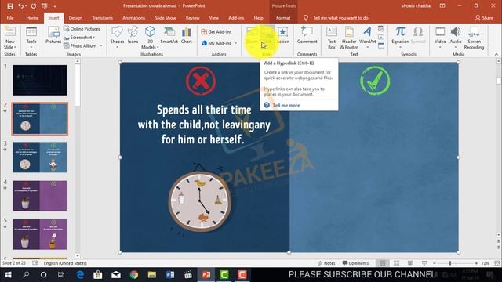Switch to Reading view in status bar
The width and height of the screenshot is (502, 282).
[410, 263]
